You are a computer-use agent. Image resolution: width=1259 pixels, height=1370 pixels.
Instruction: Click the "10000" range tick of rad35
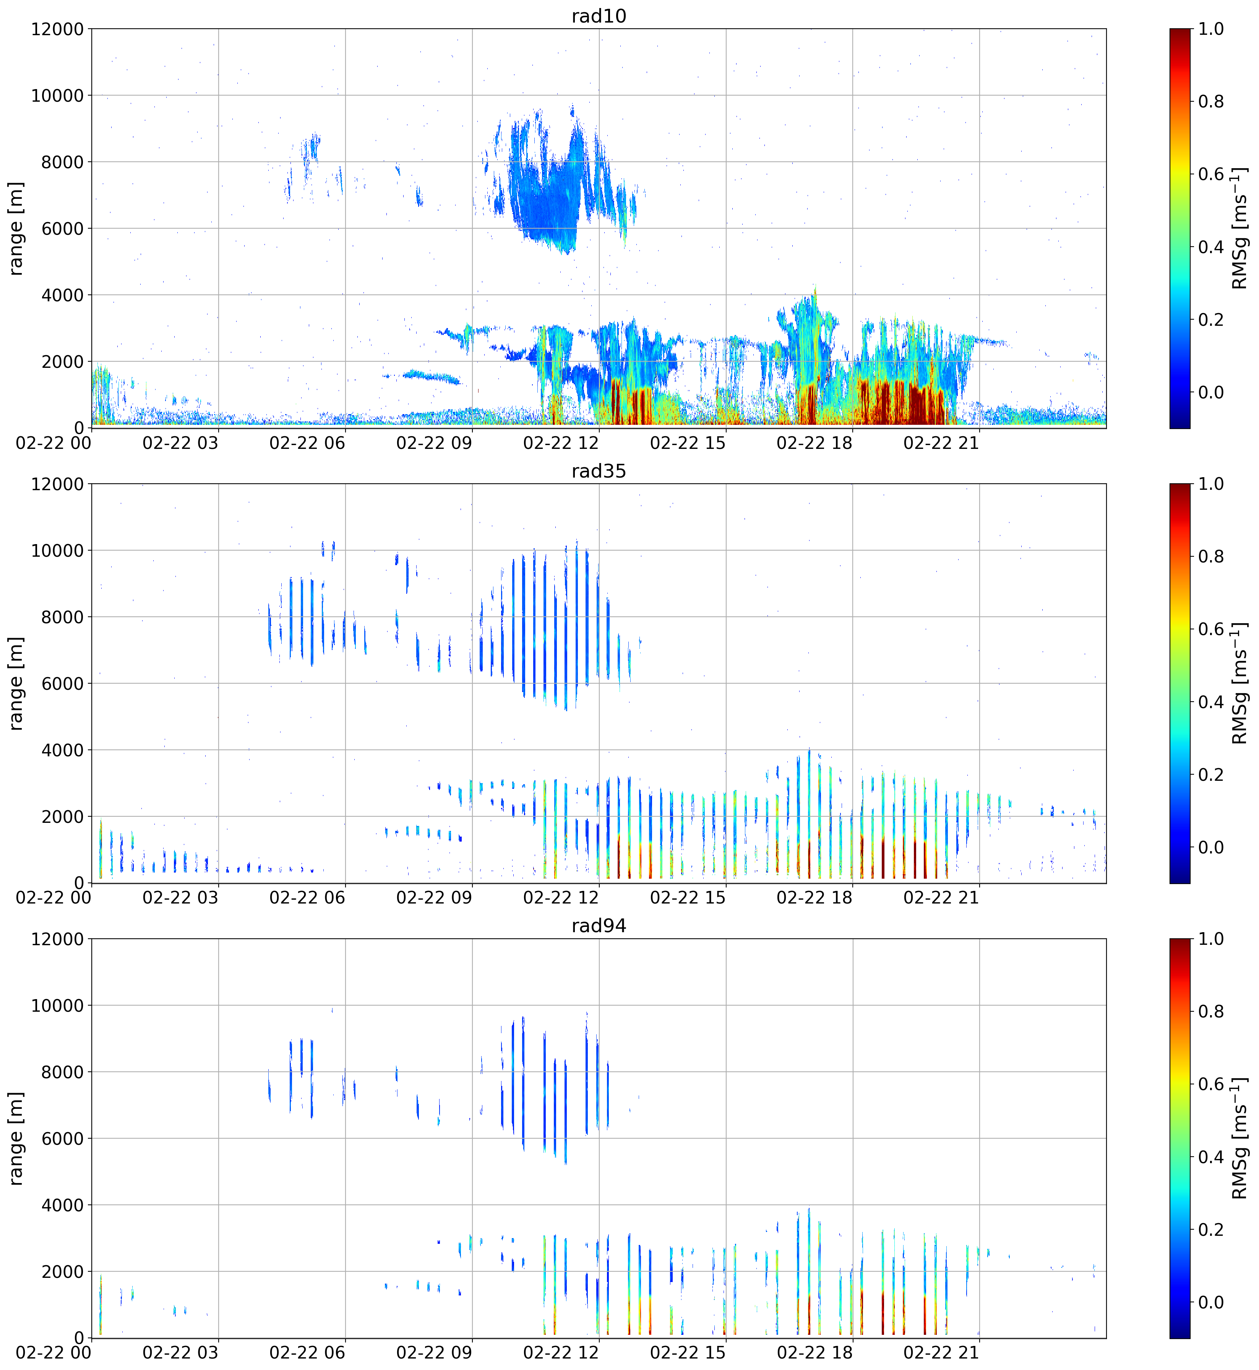click(x=57, y=551)
